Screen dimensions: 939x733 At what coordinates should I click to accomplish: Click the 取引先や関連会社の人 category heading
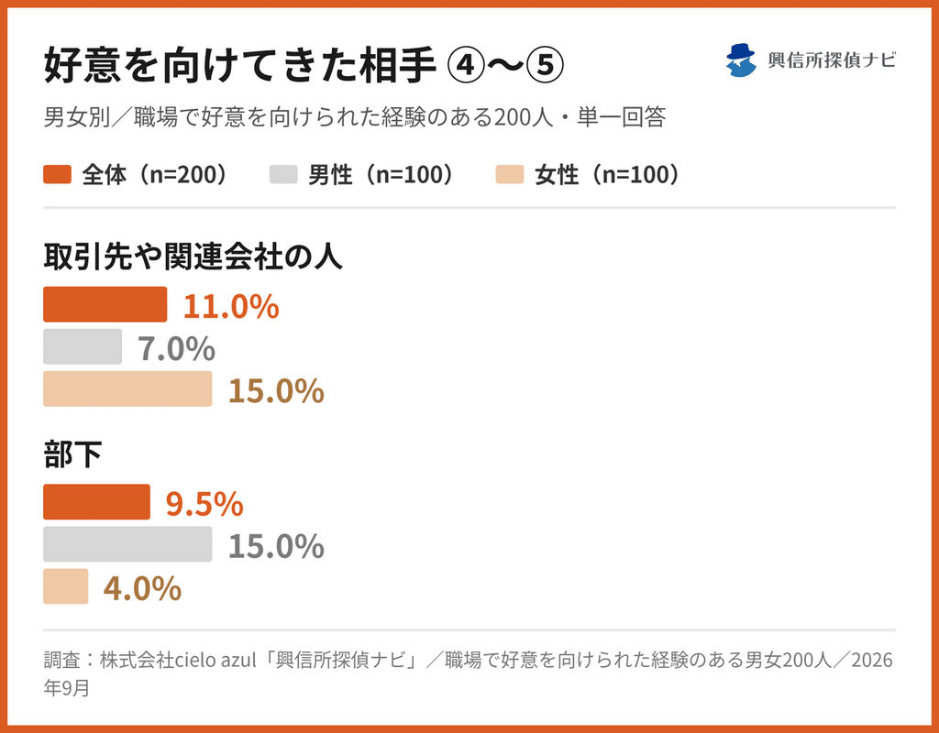193,257
